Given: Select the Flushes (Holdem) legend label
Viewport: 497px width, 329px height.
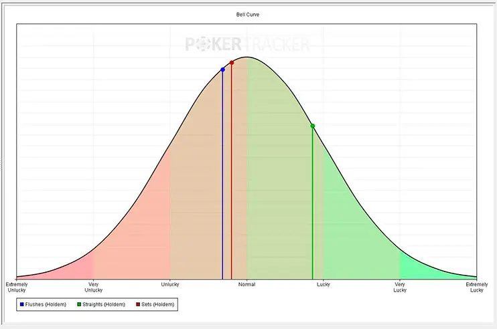Looking at the screenshot, I should tap(46, 304).
